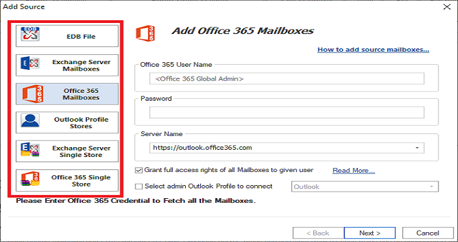
Task: Click the Cancel button
Action: 428,233
